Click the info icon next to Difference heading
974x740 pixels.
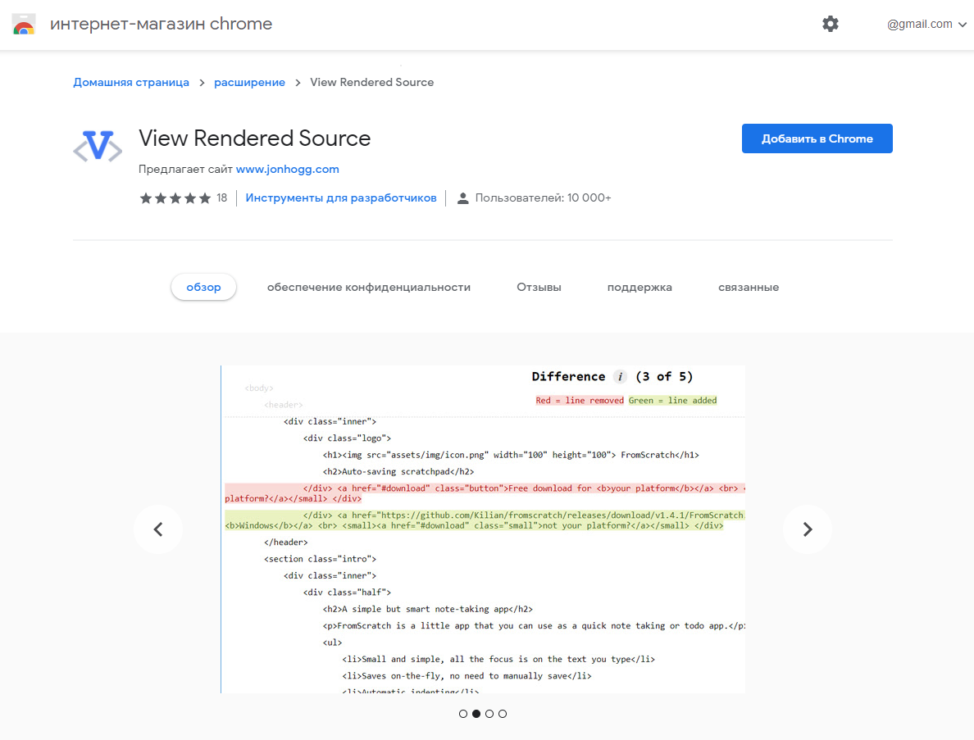(x=621, y=376)
